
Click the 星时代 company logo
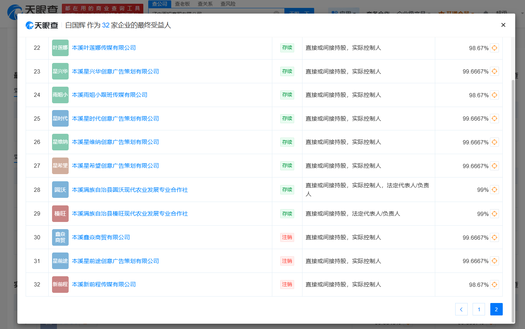click(60, 118)
